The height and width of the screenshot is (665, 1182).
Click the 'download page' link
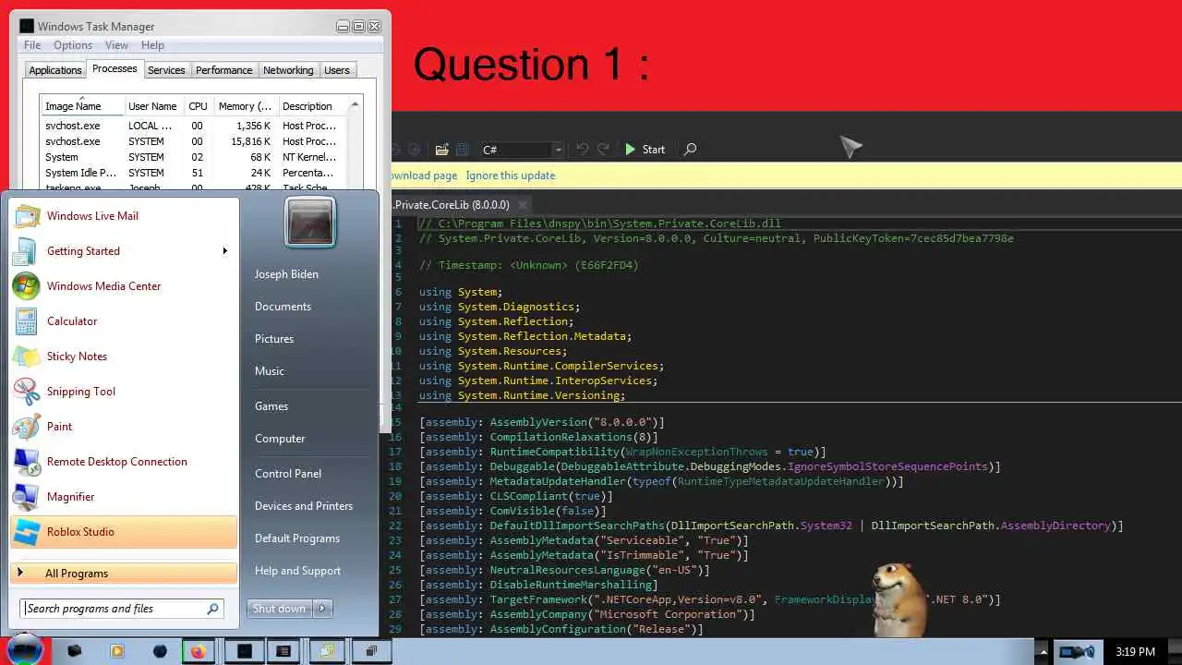(424, 175)
